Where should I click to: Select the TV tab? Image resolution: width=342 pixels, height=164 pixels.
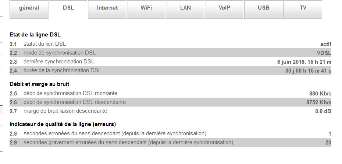click(x=303, y=8)
